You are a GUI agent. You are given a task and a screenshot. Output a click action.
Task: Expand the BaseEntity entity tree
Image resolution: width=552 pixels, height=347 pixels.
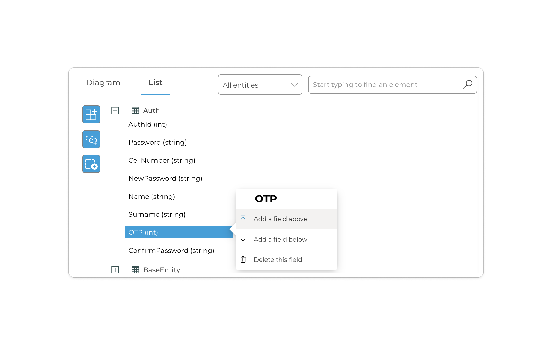tap(115, 270)
